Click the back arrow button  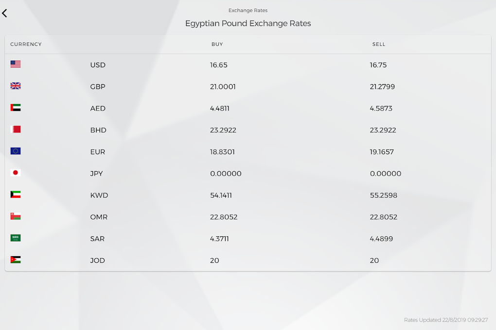(x=5, y=13)
